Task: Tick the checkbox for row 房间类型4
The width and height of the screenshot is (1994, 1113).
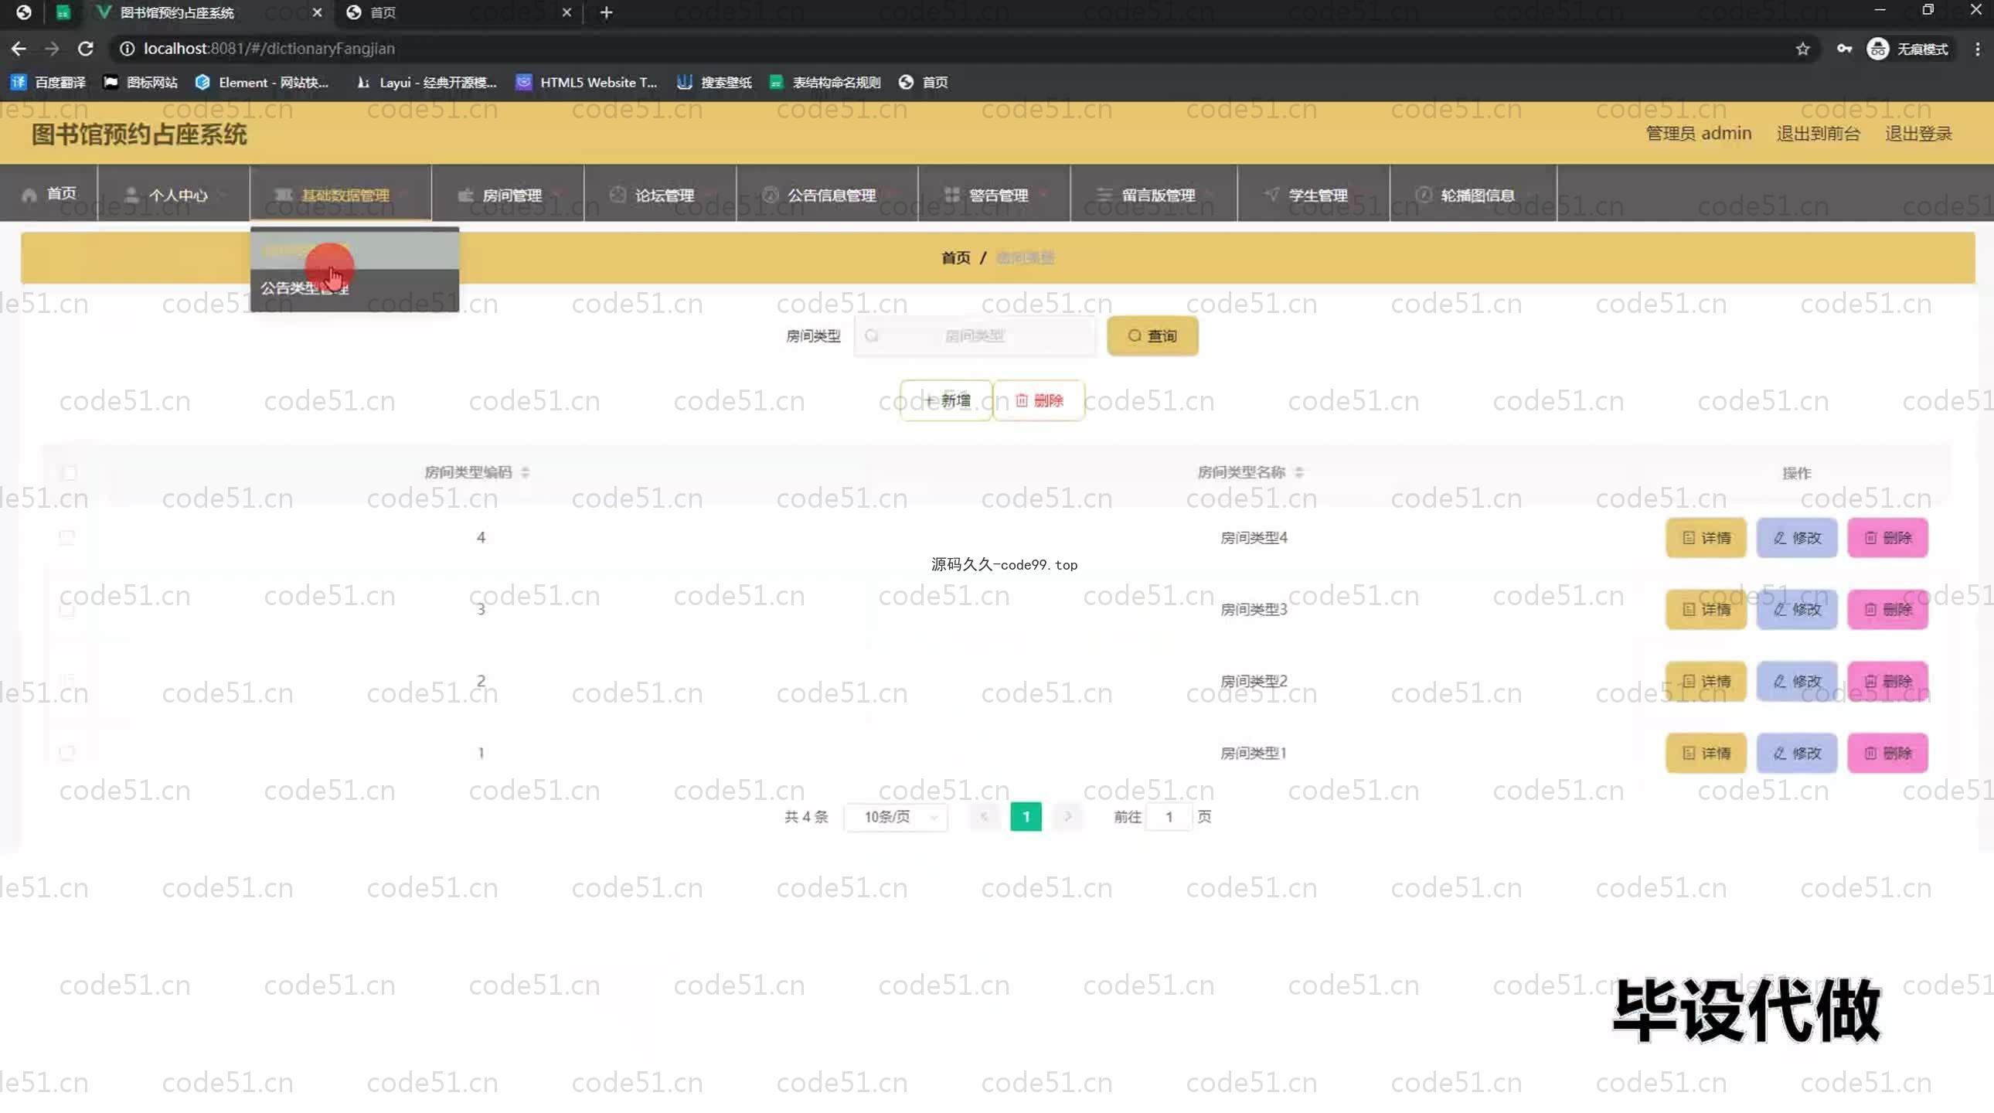Action: (x=67, y=537)
